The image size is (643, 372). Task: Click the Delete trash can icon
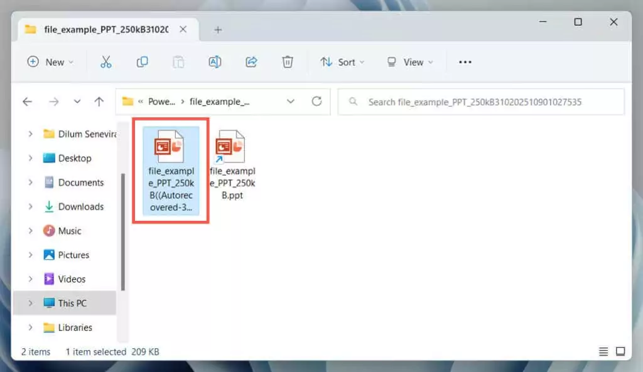click(287, 61)
